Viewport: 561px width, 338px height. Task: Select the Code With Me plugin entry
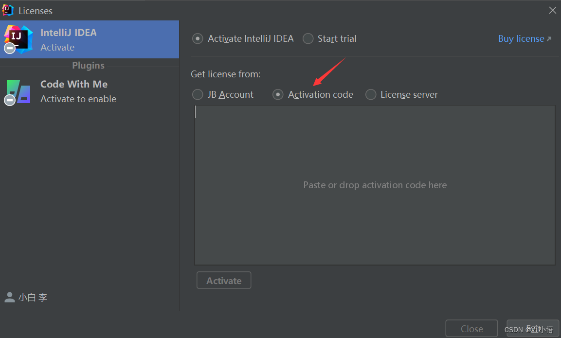click(90, 91)
